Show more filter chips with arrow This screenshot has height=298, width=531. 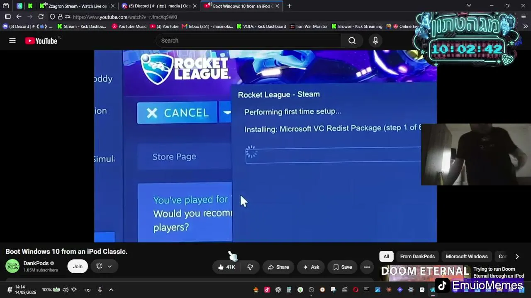click(517, 257)
